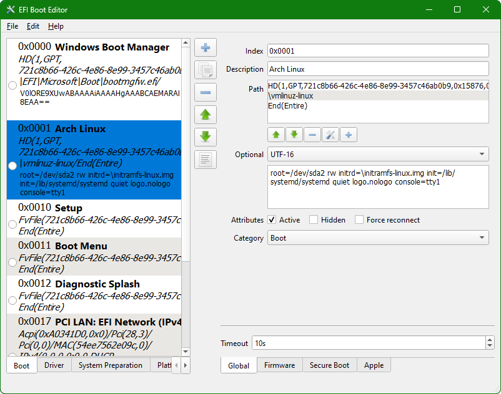Uncheck the Active attribute checkbox
Image resolution: width=501 pixels, height=394 pixels.
pyautogui.click(x=272, y=219)
